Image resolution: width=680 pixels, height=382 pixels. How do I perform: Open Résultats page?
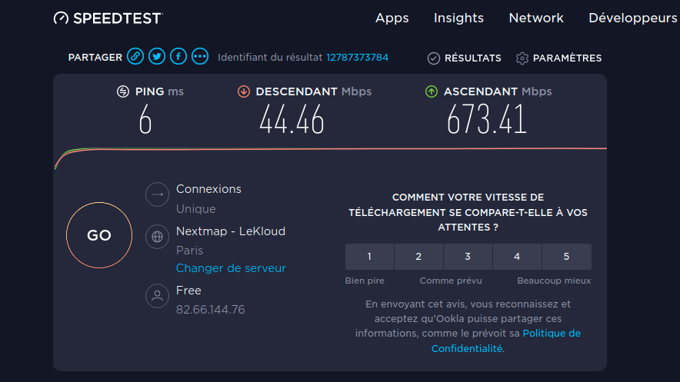tap(464, 58)
